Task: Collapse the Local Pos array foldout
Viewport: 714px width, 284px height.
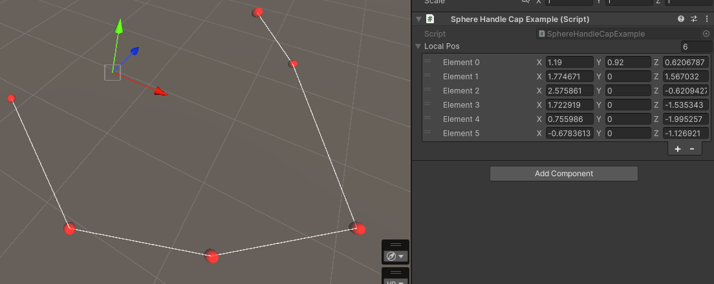Action: coord(418,46)
